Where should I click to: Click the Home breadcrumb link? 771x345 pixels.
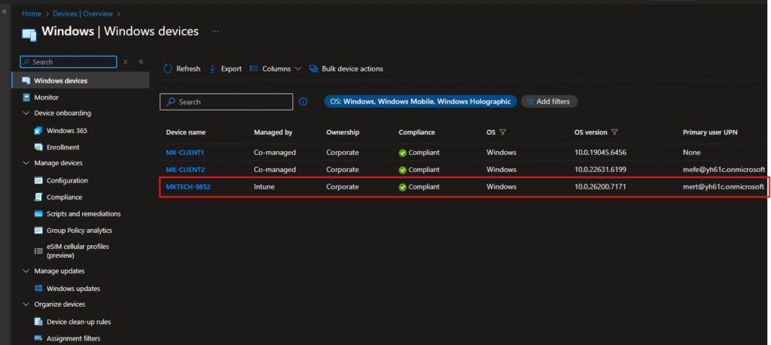coord(31,14)
